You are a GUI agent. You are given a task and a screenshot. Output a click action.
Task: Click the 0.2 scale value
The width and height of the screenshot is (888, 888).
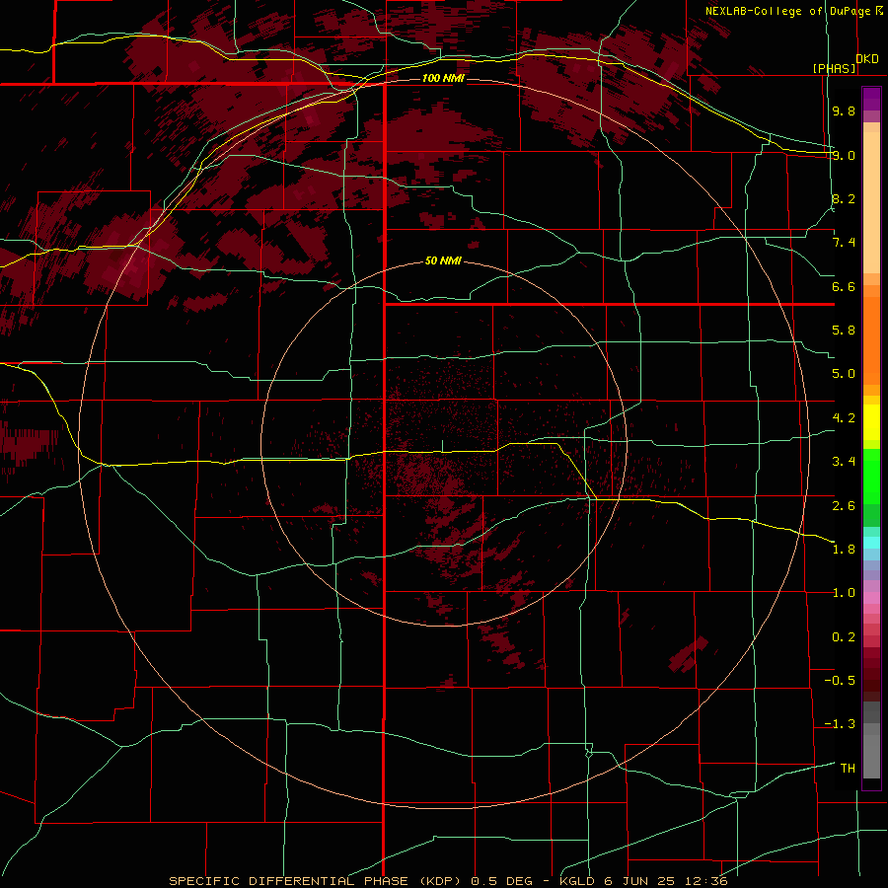844,637
